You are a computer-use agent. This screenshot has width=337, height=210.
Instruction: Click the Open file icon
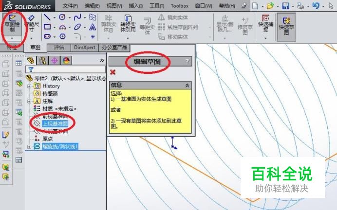click(270, 6)
